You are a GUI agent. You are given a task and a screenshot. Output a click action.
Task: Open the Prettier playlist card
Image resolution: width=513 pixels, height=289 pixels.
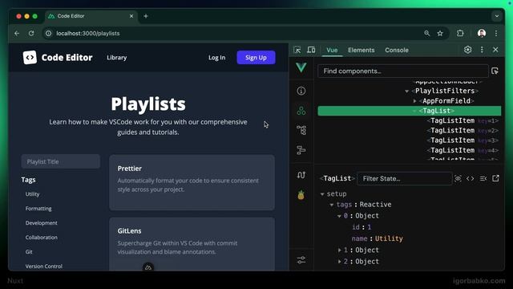click(192, 182)
